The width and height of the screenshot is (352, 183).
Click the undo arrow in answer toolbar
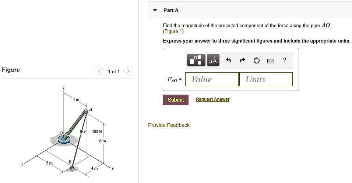pyautogui.click(x=228, y=61)
